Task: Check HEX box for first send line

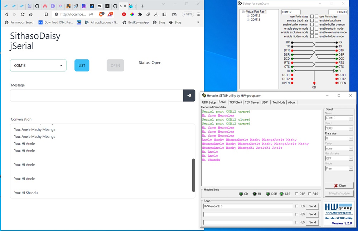Action: [296, 206]
